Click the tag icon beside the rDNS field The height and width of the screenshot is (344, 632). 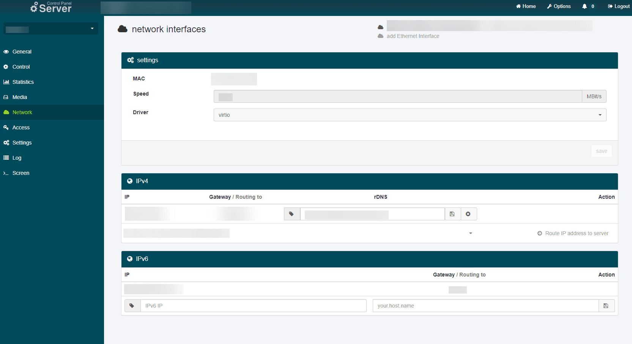[x=292, y=214]
